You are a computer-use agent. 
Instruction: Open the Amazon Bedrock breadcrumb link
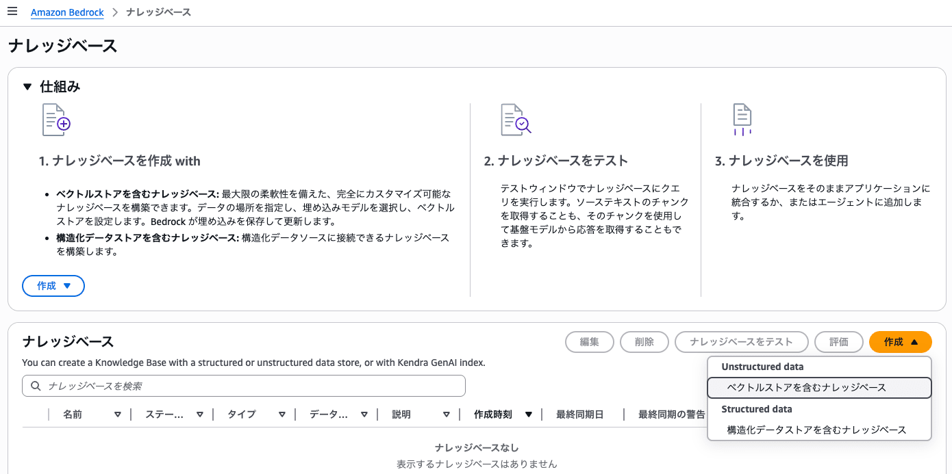click(67, 12)
